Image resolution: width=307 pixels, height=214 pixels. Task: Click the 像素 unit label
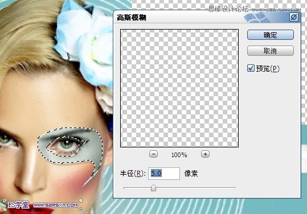pyautogui.click(x=191, y=174)
